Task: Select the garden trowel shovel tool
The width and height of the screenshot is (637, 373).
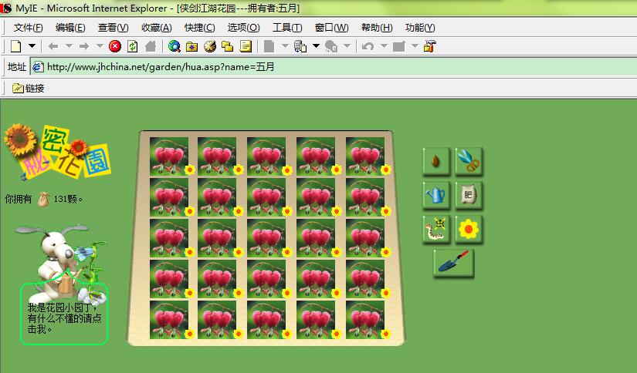Action: (x=453, y=263)
